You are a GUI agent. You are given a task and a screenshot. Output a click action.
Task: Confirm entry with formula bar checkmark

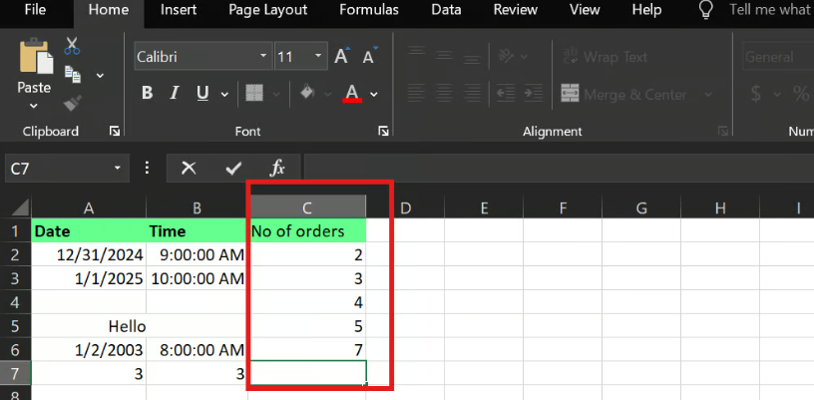(x=233, y=168)
